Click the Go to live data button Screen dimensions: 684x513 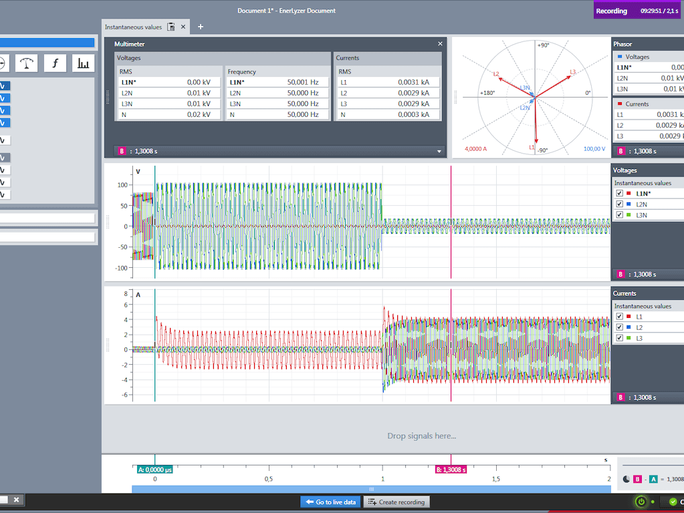point(331,502)
